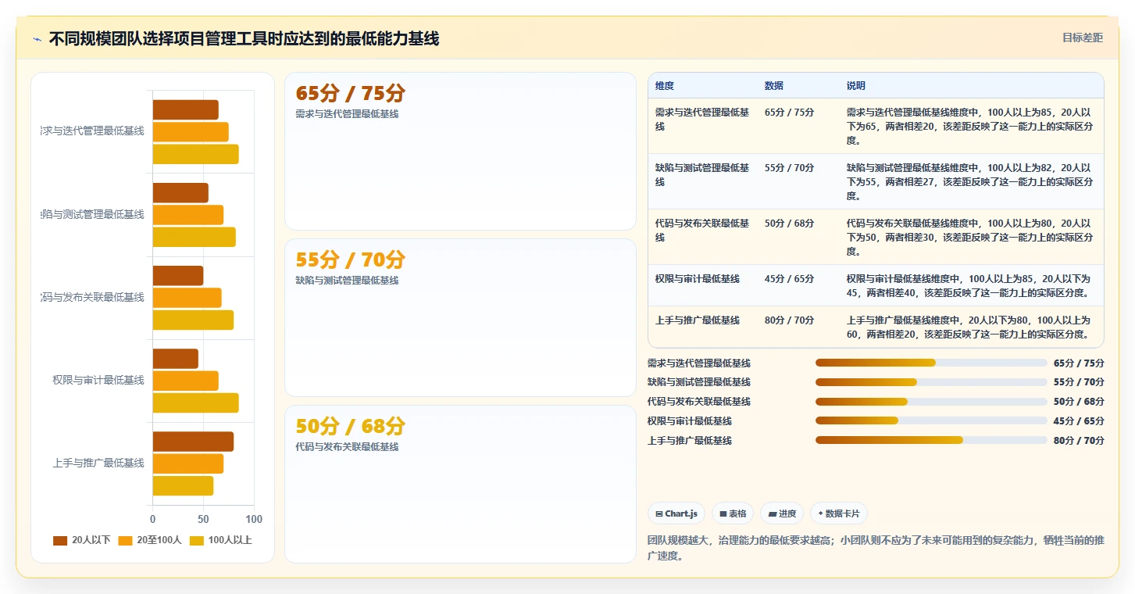Click the 20人以下 bar for 权限与审计
Viewport: 1135px width, 594px height.
(x=176, y=359)
